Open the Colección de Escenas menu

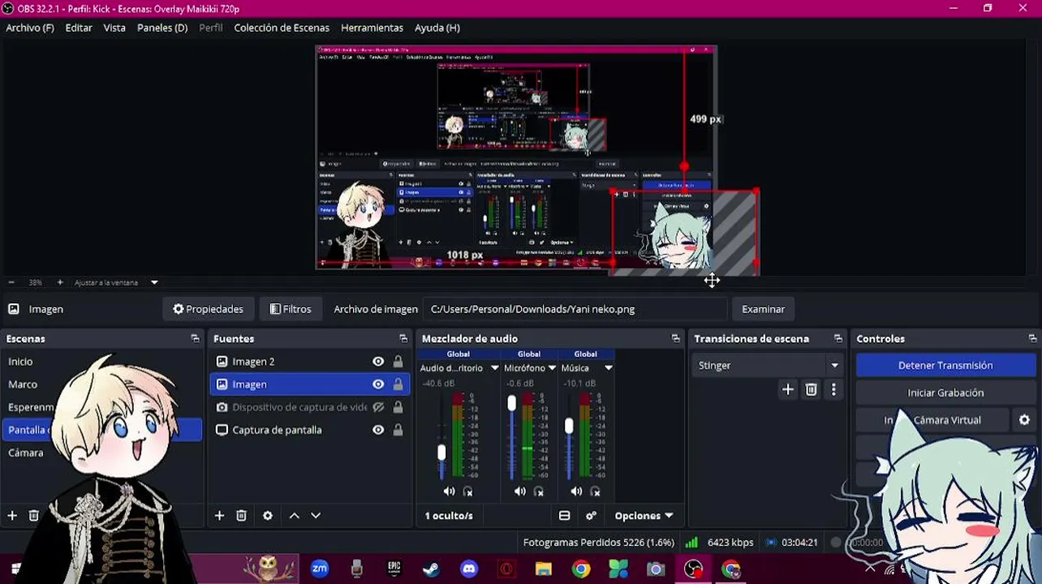pyautogui.click(x=282, y=28)
